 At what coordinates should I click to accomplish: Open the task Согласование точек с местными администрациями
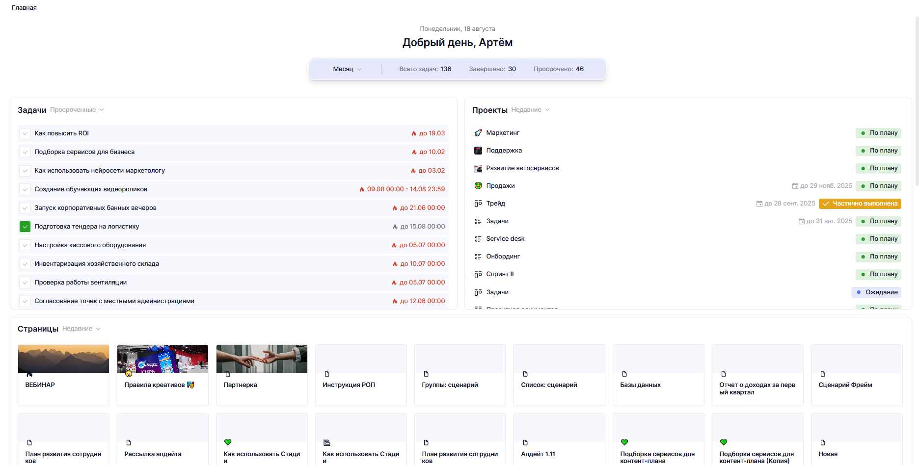point(114,301)
